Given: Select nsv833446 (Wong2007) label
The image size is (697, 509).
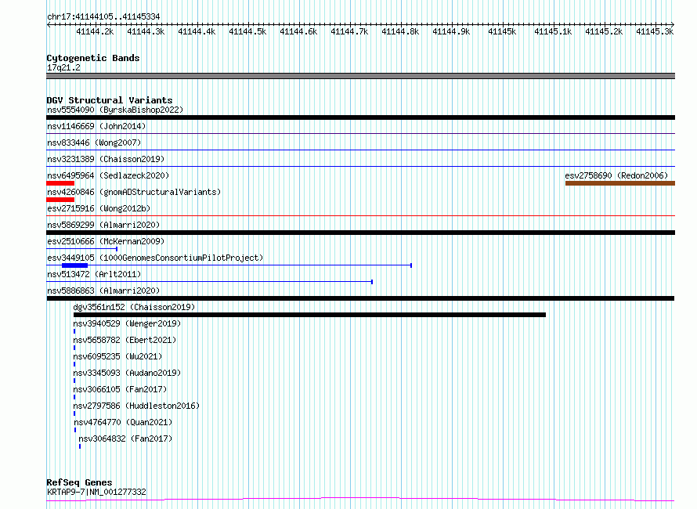Looking at the screenshot, I should click(x=94, y=143).
